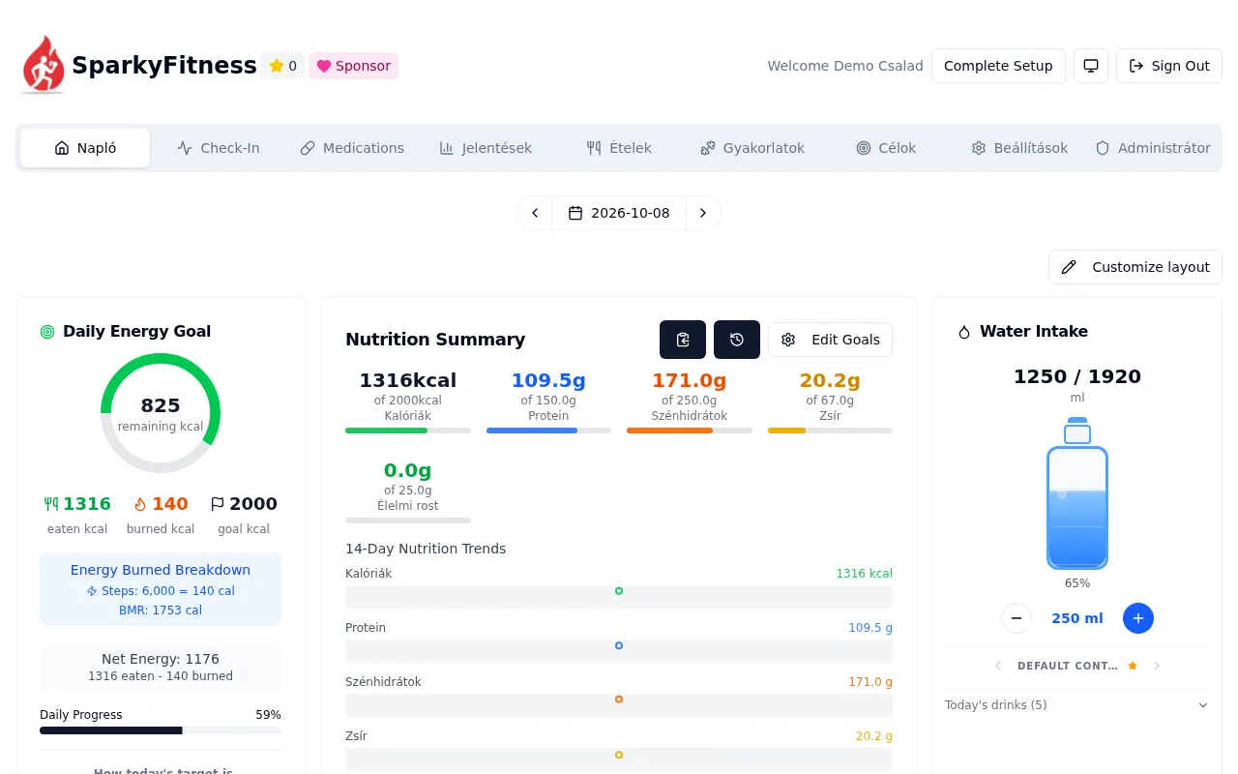Image resolution: width=1238 pixels, height=774 pixels.
Task: Go to the previous day arrow
Action: tap(535, 213)
